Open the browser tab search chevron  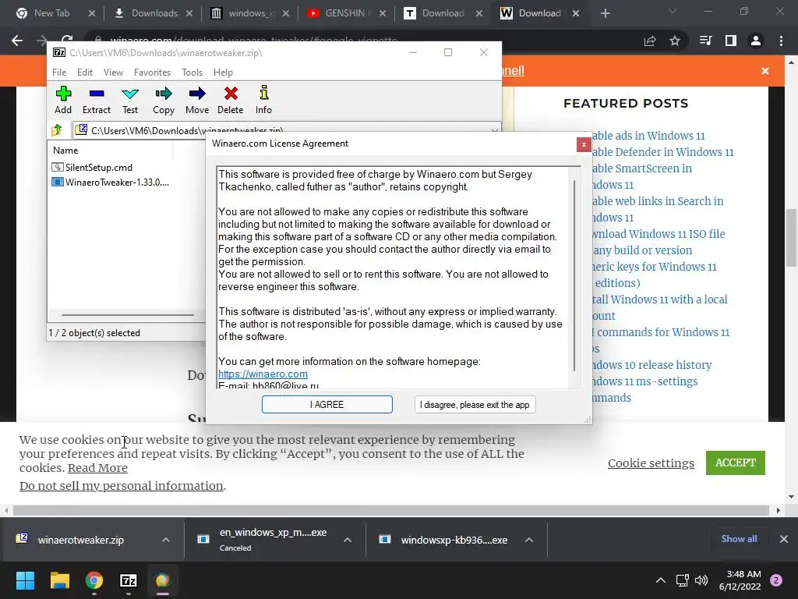coord(673,11)
